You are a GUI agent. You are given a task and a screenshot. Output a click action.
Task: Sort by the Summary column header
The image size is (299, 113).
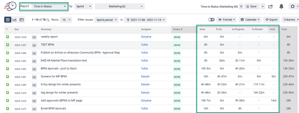46,29
